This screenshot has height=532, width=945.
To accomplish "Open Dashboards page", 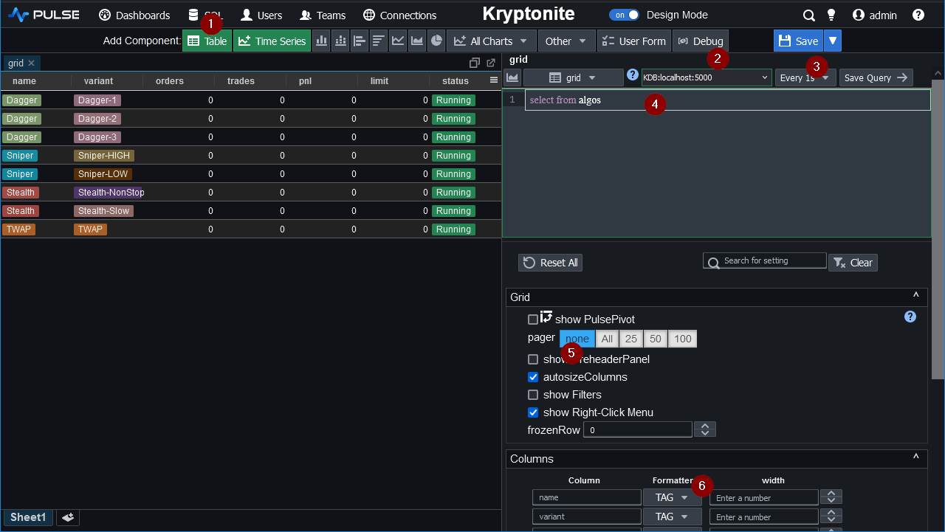I will coord(134,15).
